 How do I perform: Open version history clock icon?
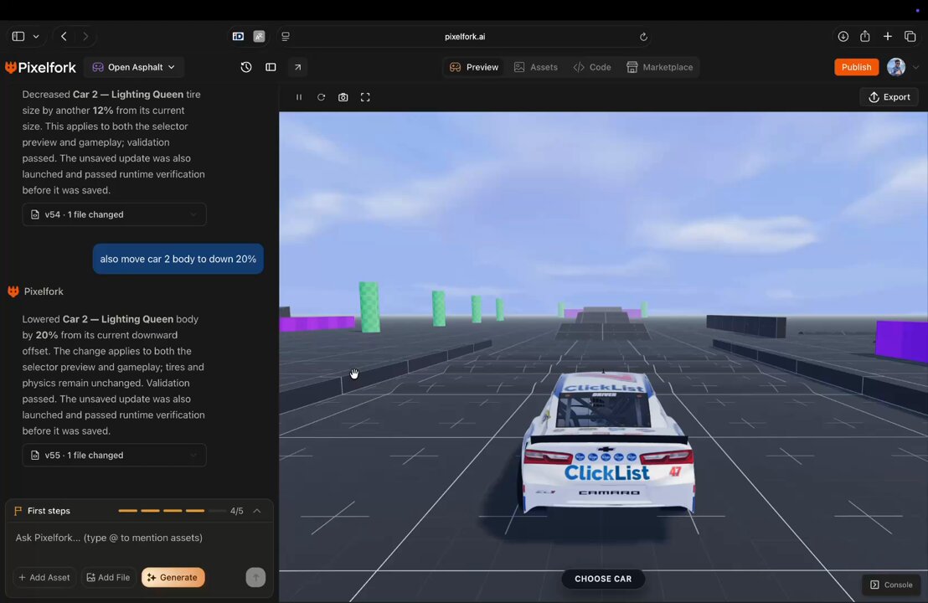246,68
